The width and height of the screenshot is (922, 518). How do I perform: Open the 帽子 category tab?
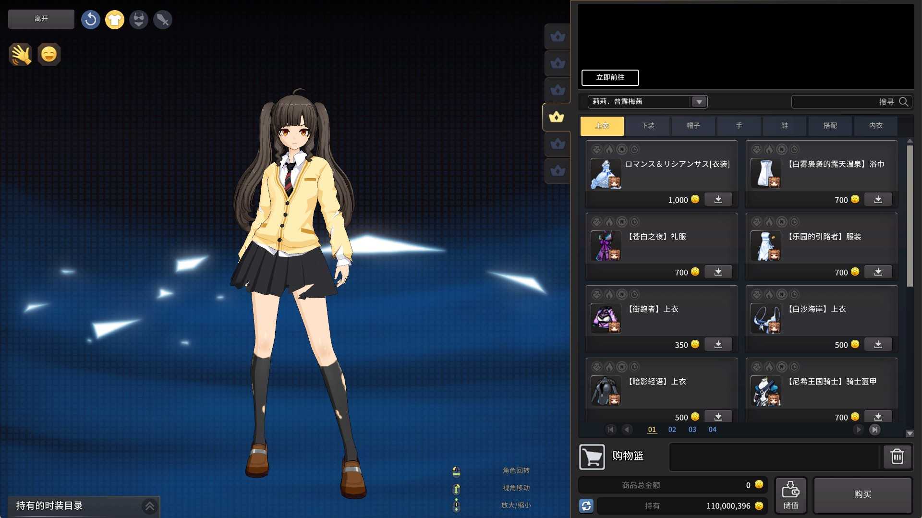point(693,126)
